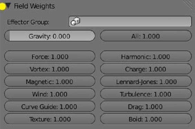Click the Wind weight field

coord(50,94)
